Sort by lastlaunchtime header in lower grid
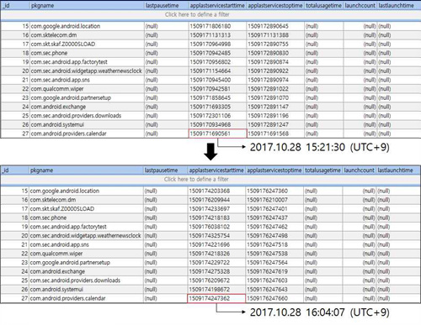This screenshot has height=325, width=421. (x=398, y=170)
